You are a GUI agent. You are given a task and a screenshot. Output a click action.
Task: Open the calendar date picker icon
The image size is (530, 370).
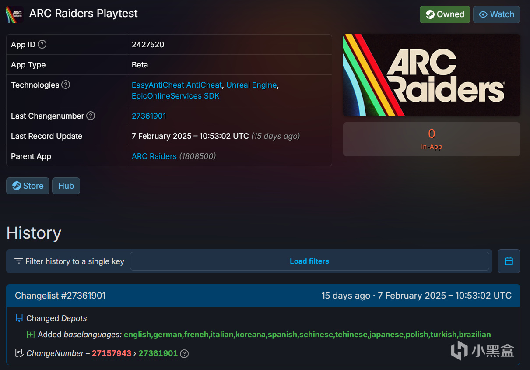click(509, 261)
